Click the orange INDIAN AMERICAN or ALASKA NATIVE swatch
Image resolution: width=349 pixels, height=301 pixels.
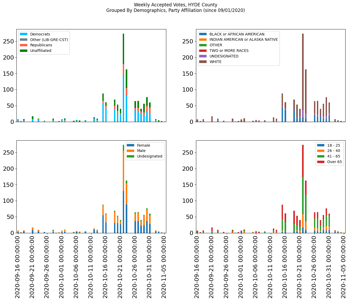coord(203,40)
